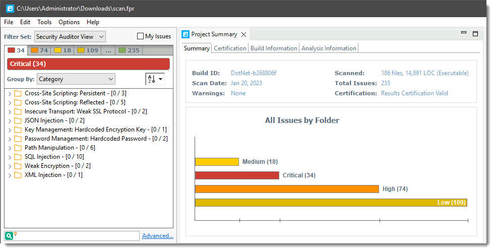Open the Filter Set dropdown
494x251 pixels.
tap(70, 36)
